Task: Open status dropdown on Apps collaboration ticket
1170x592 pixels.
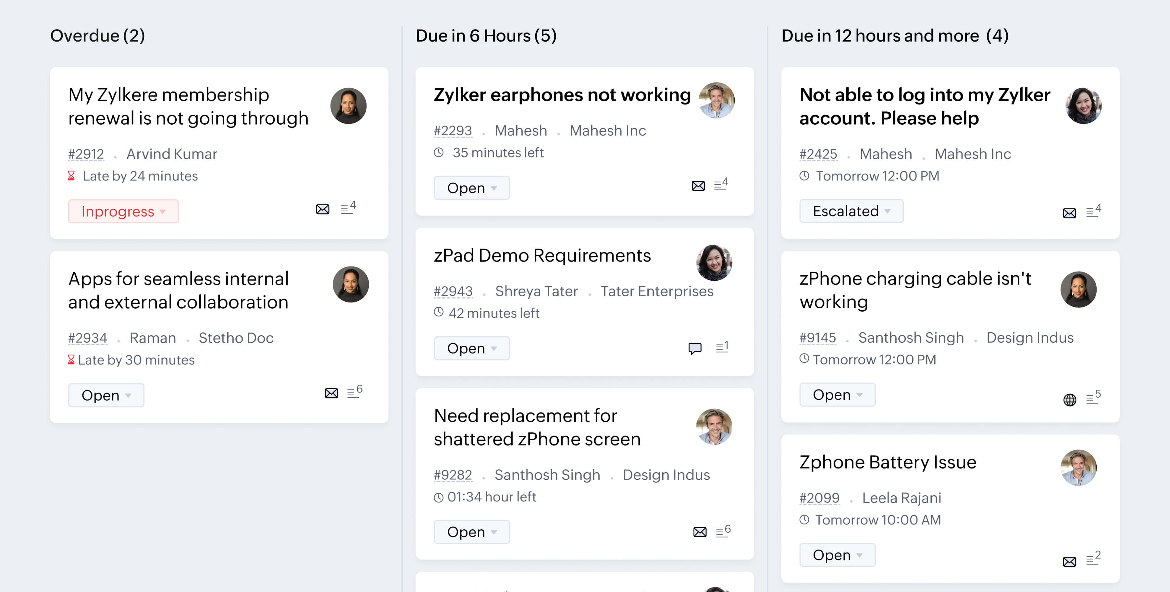Action: tap(106, 395)
